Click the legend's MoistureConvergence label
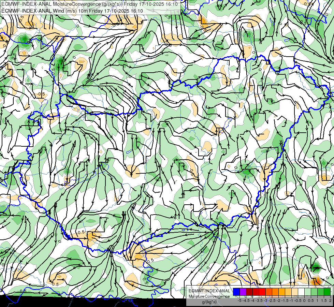 pos(209,296)
